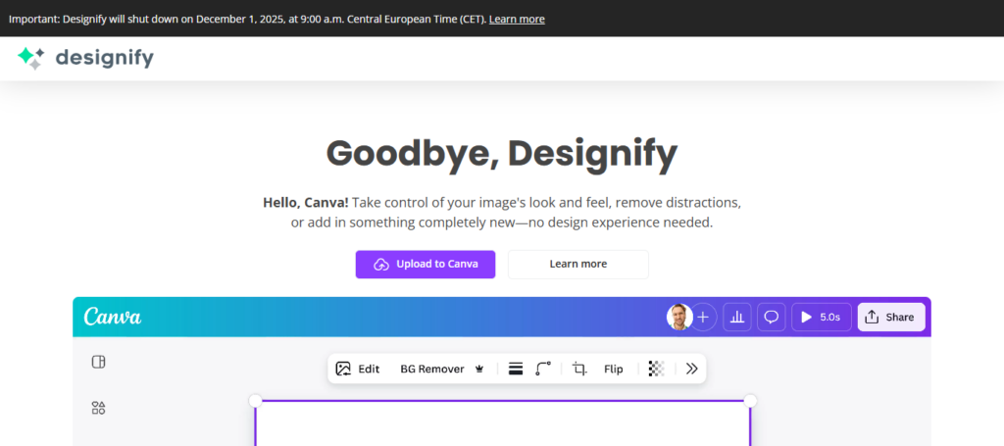Select BG Remover in the toolbar
The image size is (1004, 446).
click(x=432, y=369)
